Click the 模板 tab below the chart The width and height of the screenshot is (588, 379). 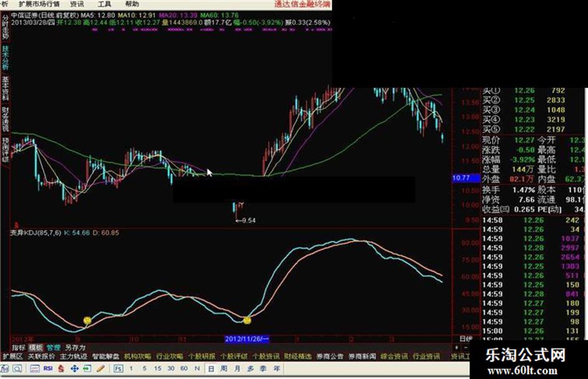coord(35,347)
